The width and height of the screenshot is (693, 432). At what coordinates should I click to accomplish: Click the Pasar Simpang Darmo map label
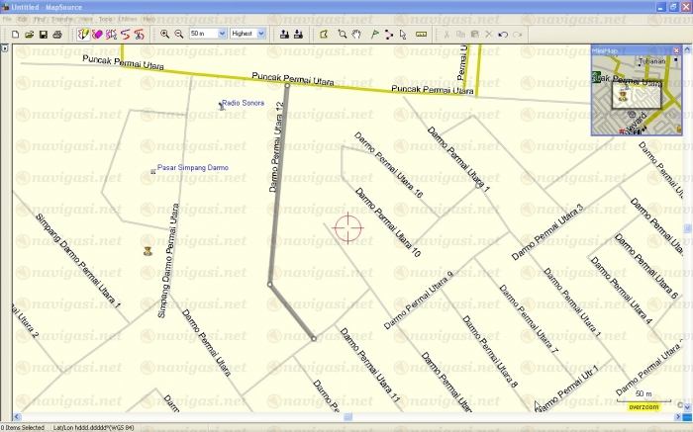pyautogui.click(x=192, y=168)
